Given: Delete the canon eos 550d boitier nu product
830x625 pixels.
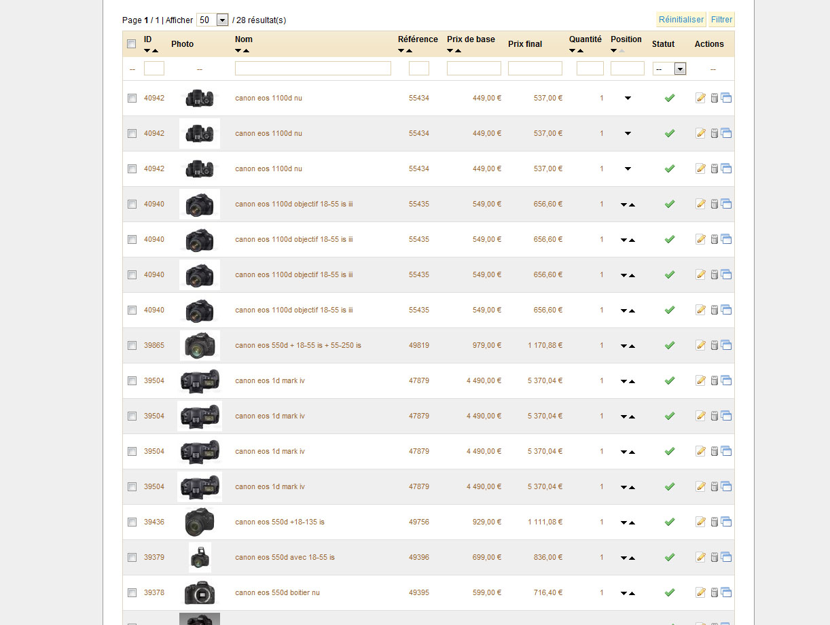Looking at the screenshot, I should 714,592.
